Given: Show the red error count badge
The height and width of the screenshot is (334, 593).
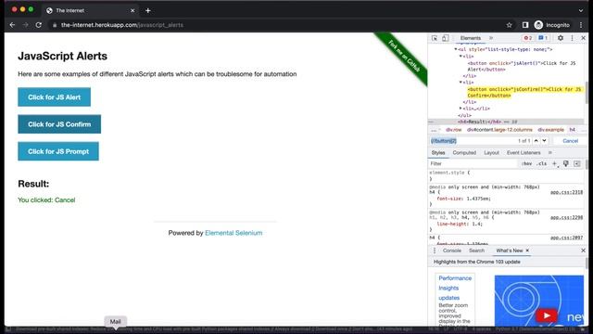Looking at the screenshot, I should [x=527, y=38].
